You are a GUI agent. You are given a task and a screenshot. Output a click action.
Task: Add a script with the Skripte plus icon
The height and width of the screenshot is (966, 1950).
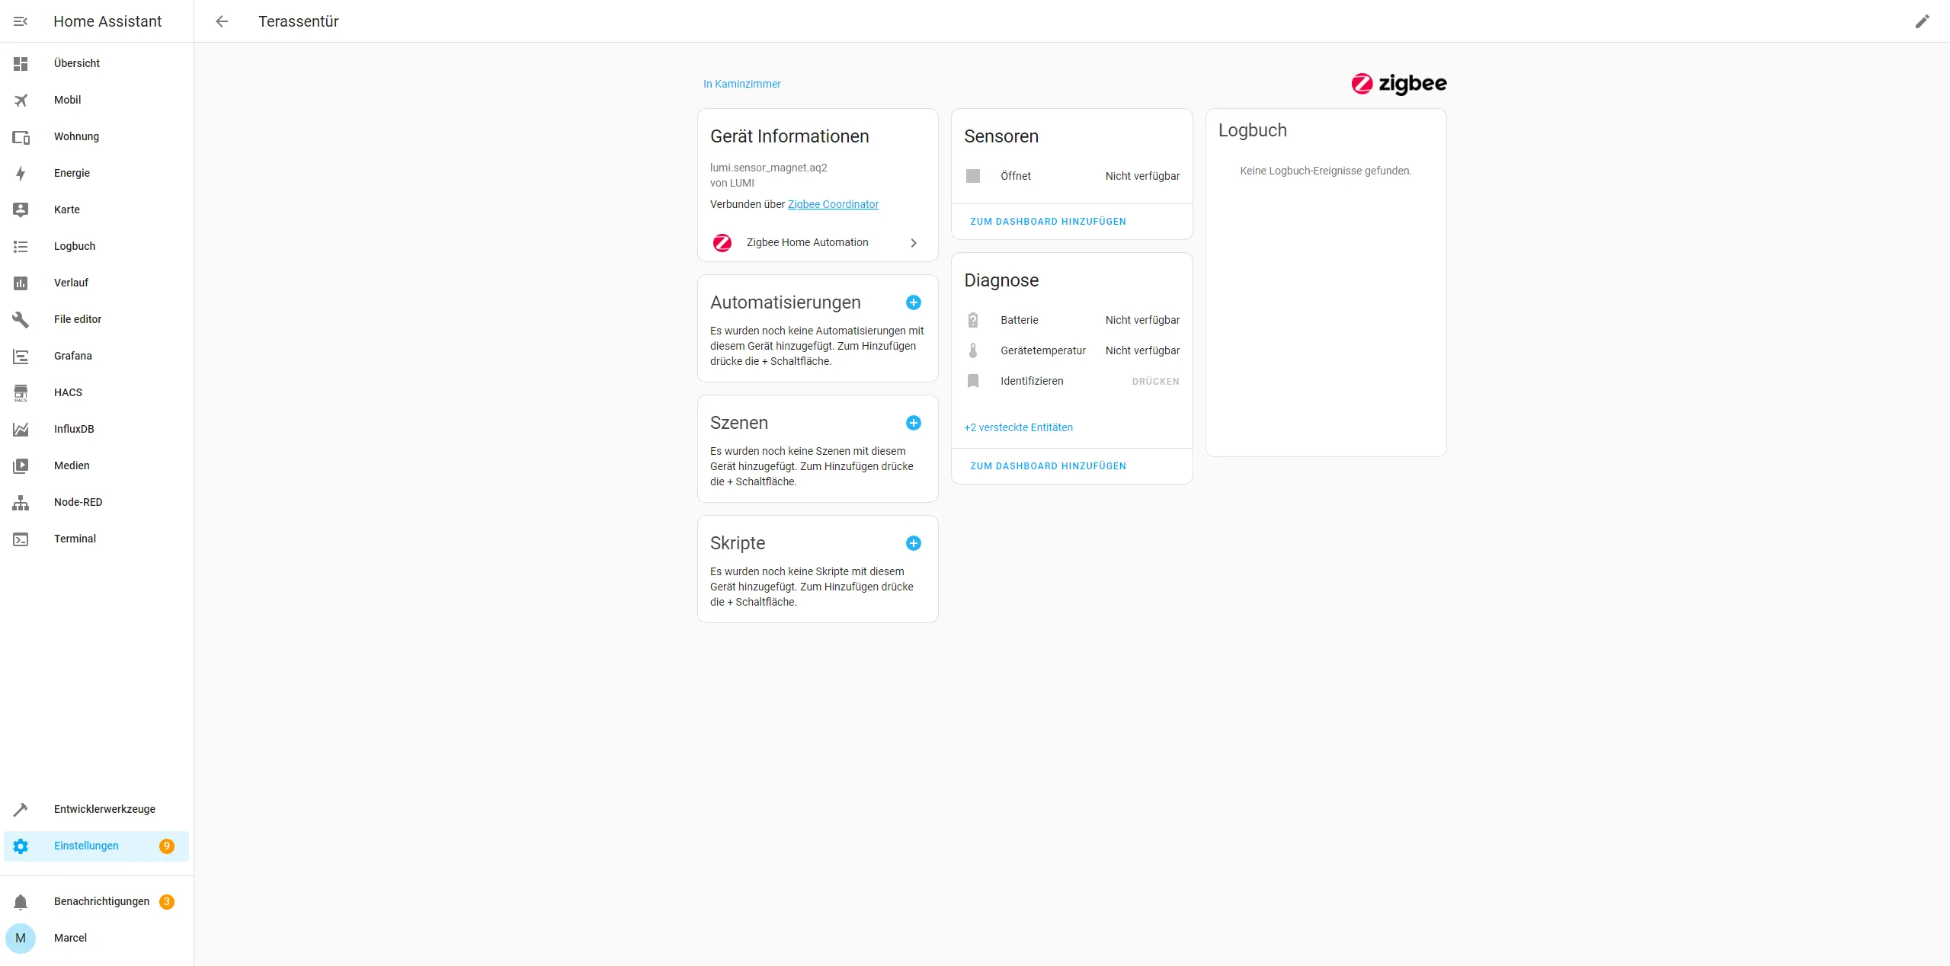point(913,543)
